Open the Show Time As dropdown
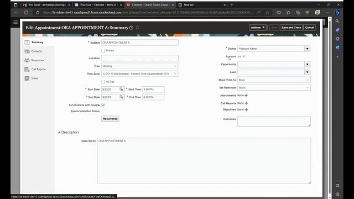The width and height of the screenshot is (354, 199). (x=274, y=80)
